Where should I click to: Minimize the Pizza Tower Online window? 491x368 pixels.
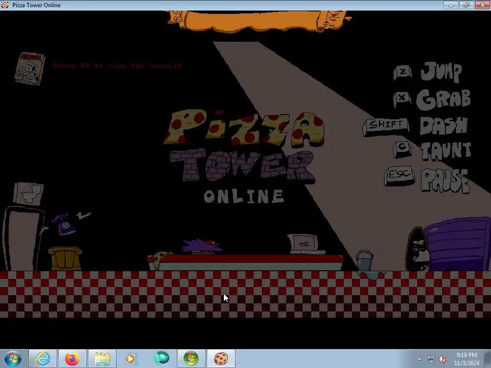pyautogui.click(x=451, y=5)
